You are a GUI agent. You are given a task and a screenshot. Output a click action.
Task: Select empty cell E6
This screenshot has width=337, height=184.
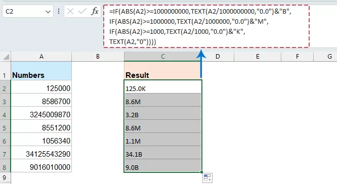[x=258, y=140]
